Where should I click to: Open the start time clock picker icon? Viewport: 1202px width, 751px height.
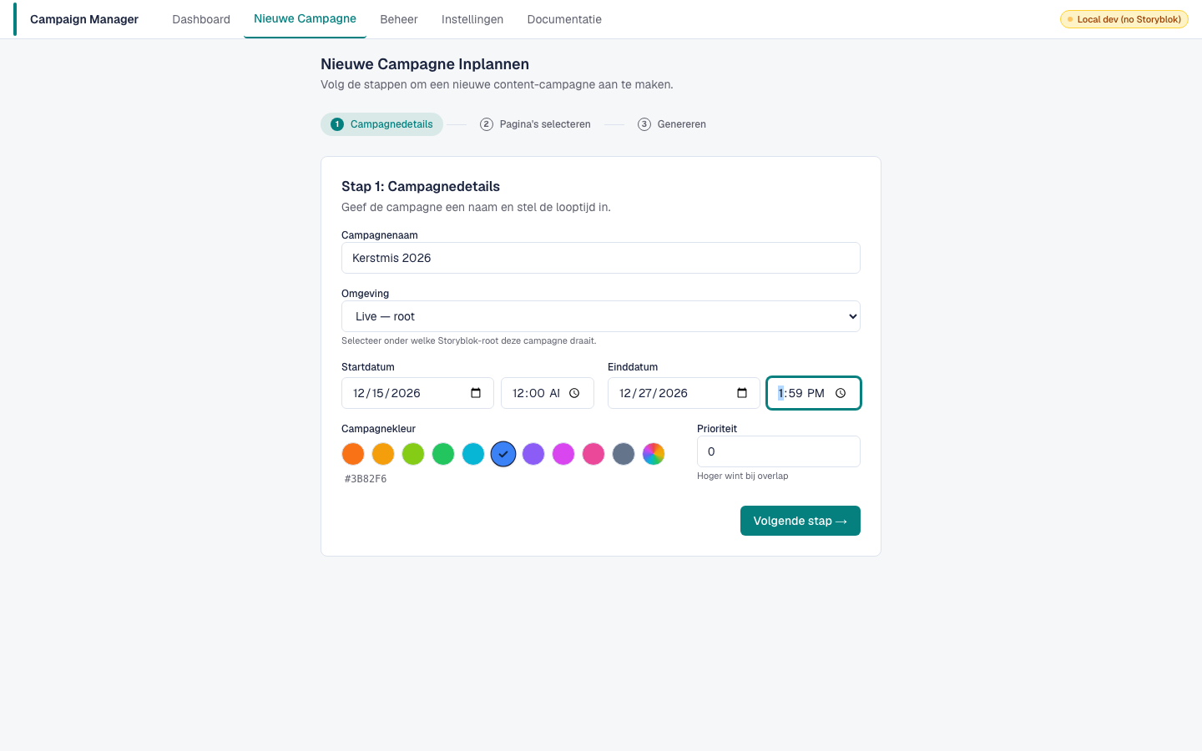point(574,393)
